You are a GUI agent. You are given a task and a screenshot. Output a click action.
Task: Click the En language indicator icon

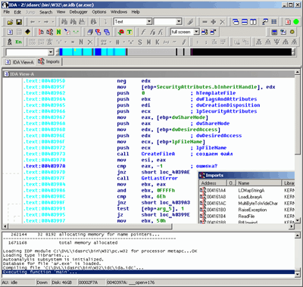(18, 42)
